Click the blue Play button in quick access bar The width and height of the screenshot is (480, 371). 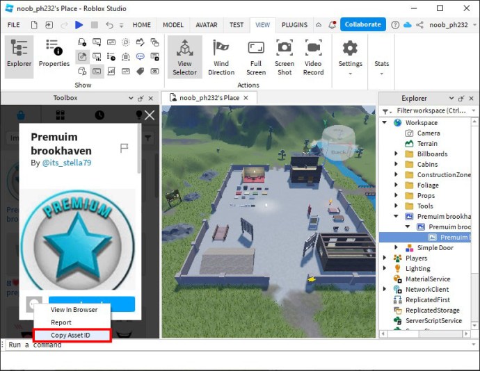pos(79,25)
